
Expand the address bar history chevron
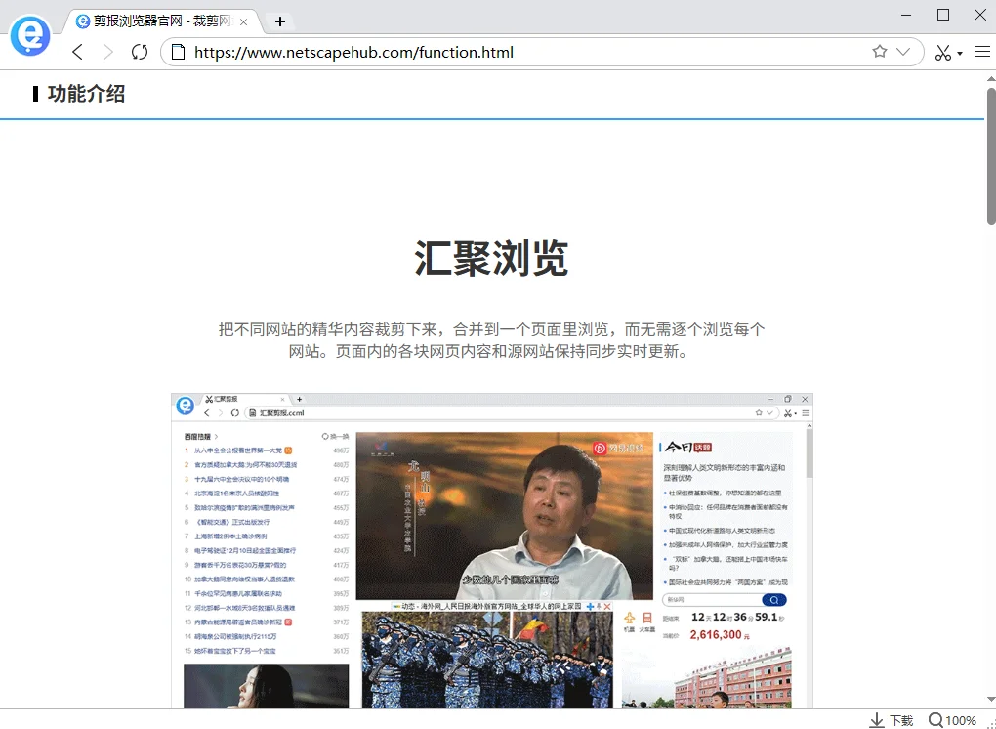[x=903, y=52]
